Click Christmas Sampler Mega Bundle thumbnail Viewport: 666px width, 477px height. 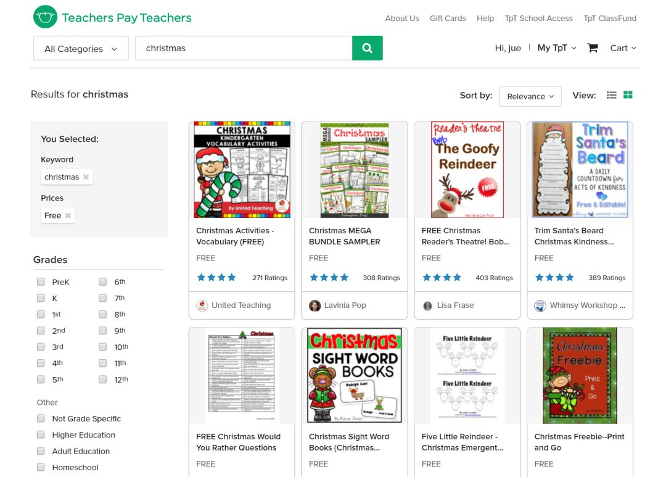click(x=354, y=170)
